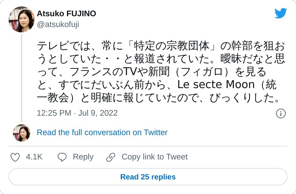This screenshot has height=194, width=296.
Task: Open the 12:25 PM · Jul 9, 2022 timestamp
Action: tap(77, 113)
